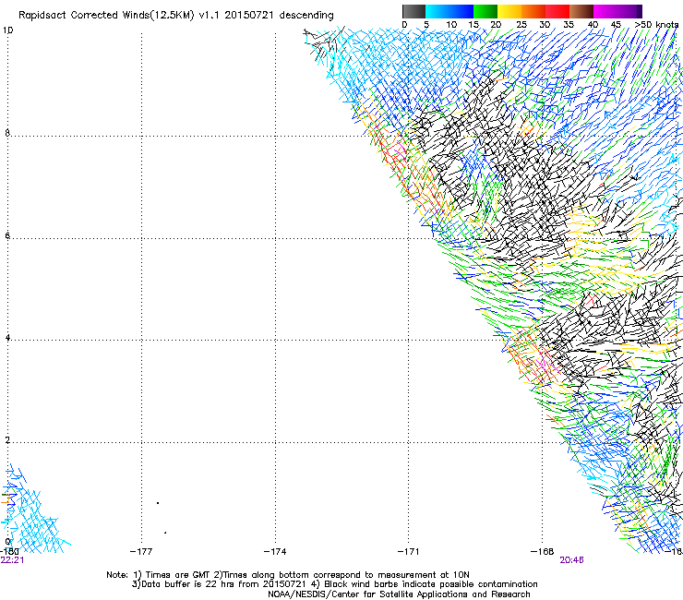
Task: Click the '>50 knots' legend label
Action: 656,25
